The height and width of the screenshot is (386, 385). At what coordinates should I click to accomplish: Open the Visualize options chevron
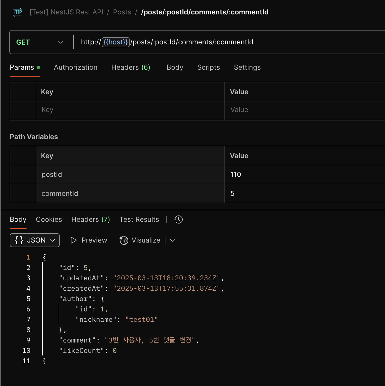click(x=172, y=240)
